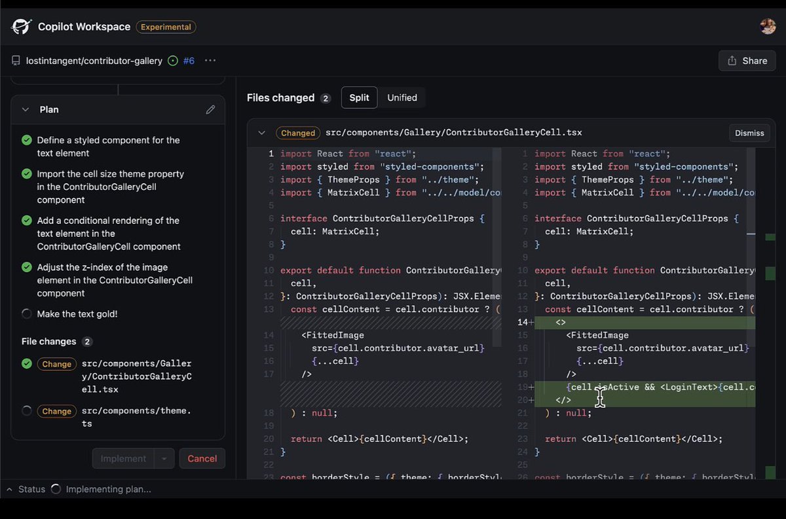786x519 pixels.
Task: Click the open issue status icon
Action: (173, 61)
